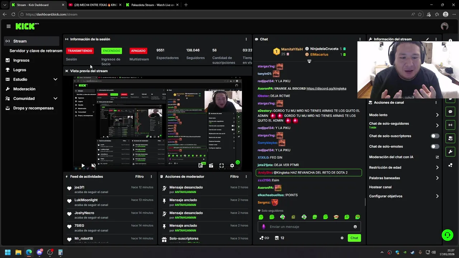The height and width of the screenshot is (258, 459).
Task: Click the first green emote in quick bar
Action: click(x=261, y=217)
